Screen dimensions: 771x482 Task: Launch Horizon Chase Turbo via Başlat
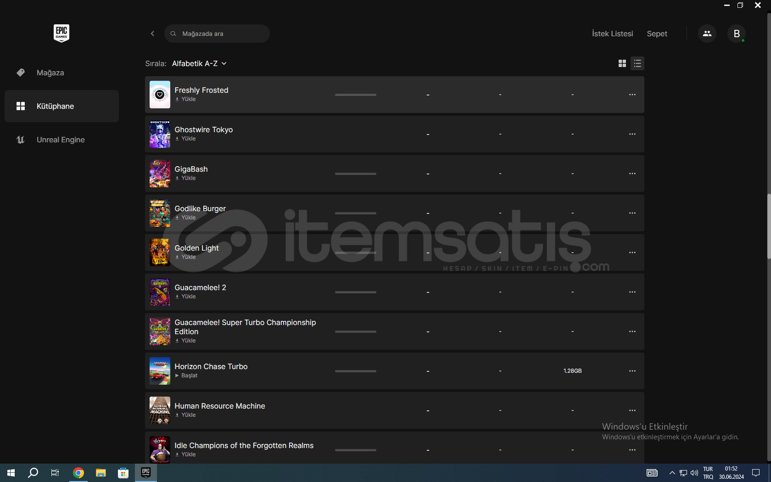click(186, 376)
